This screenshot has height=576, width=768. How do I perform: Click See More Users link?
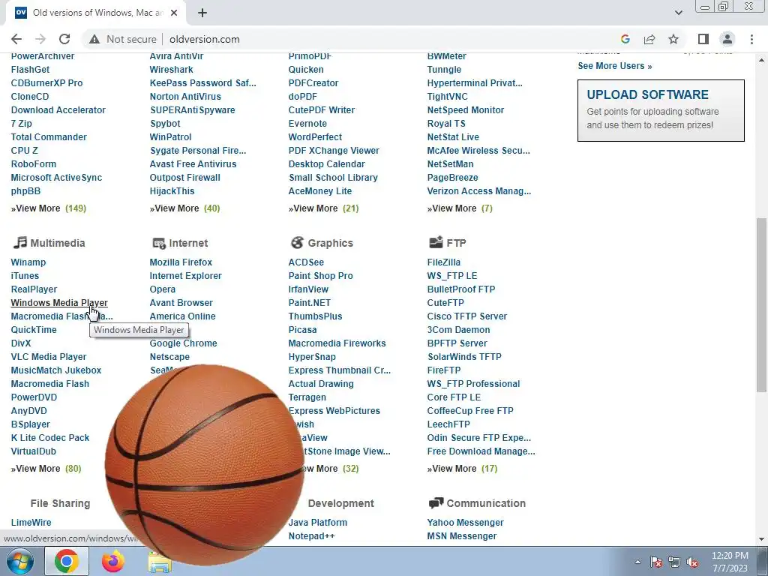pos(615,66)
